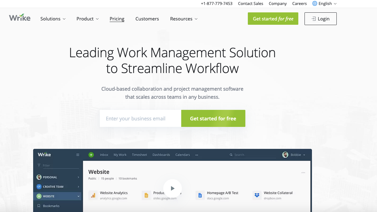Screen dimensions: 377x212
Task: Click the header Get started for free button
Action: [273, 19]
